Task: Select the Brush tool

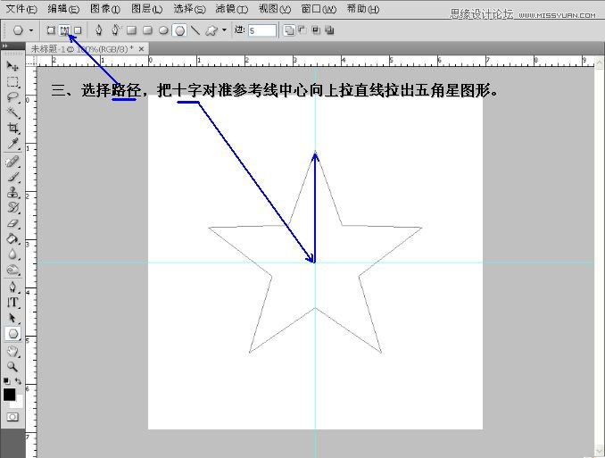Action: [12, 177]
